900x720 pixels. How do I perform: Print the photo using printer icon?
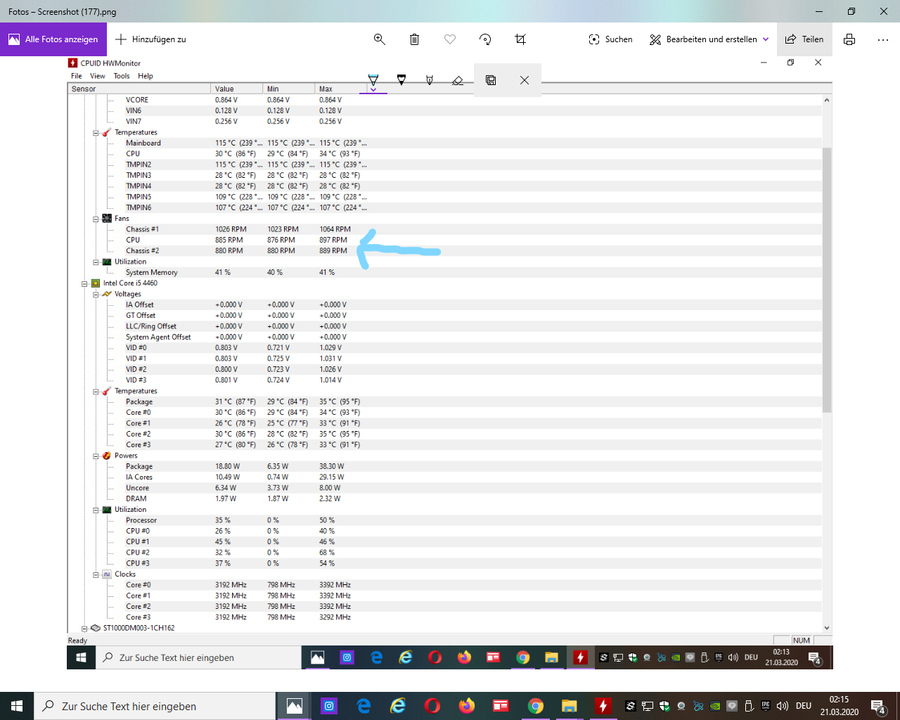click(849, 39)
